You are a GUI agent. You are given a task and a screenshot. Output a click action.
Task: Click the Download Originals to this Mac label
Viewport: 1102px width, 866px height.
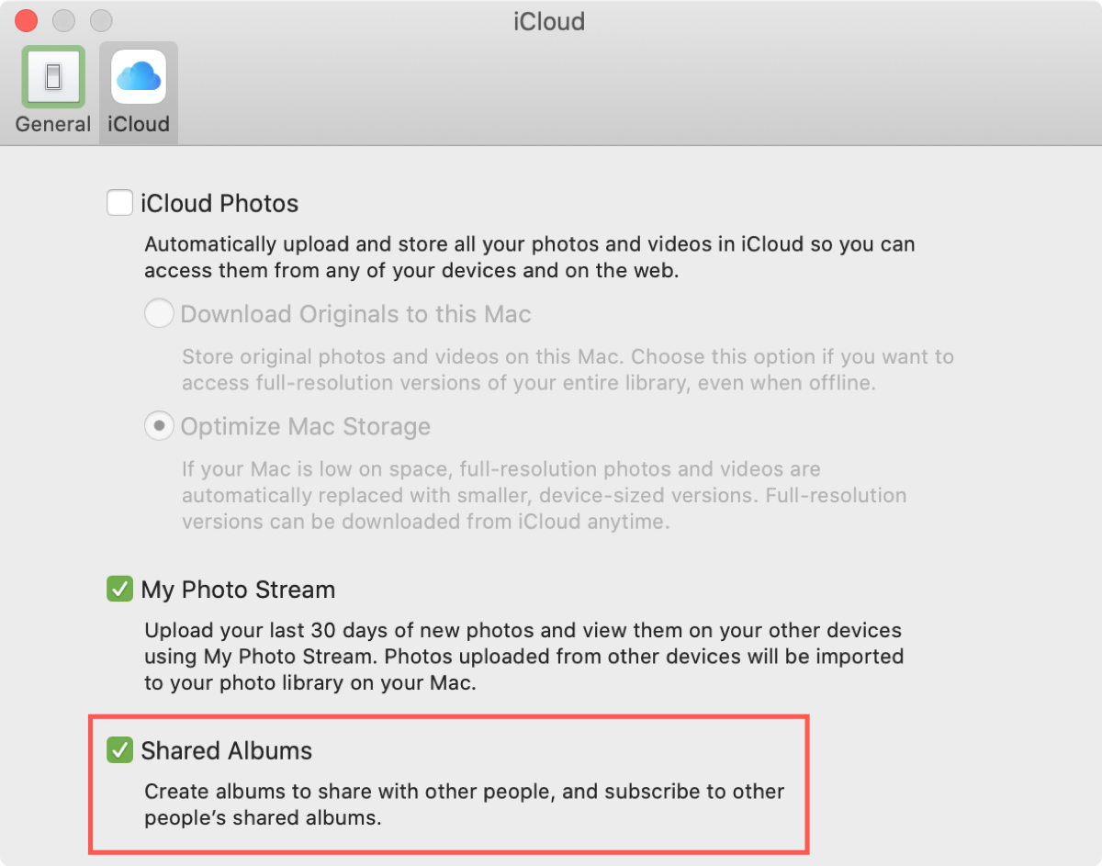[x=356, y=314]
